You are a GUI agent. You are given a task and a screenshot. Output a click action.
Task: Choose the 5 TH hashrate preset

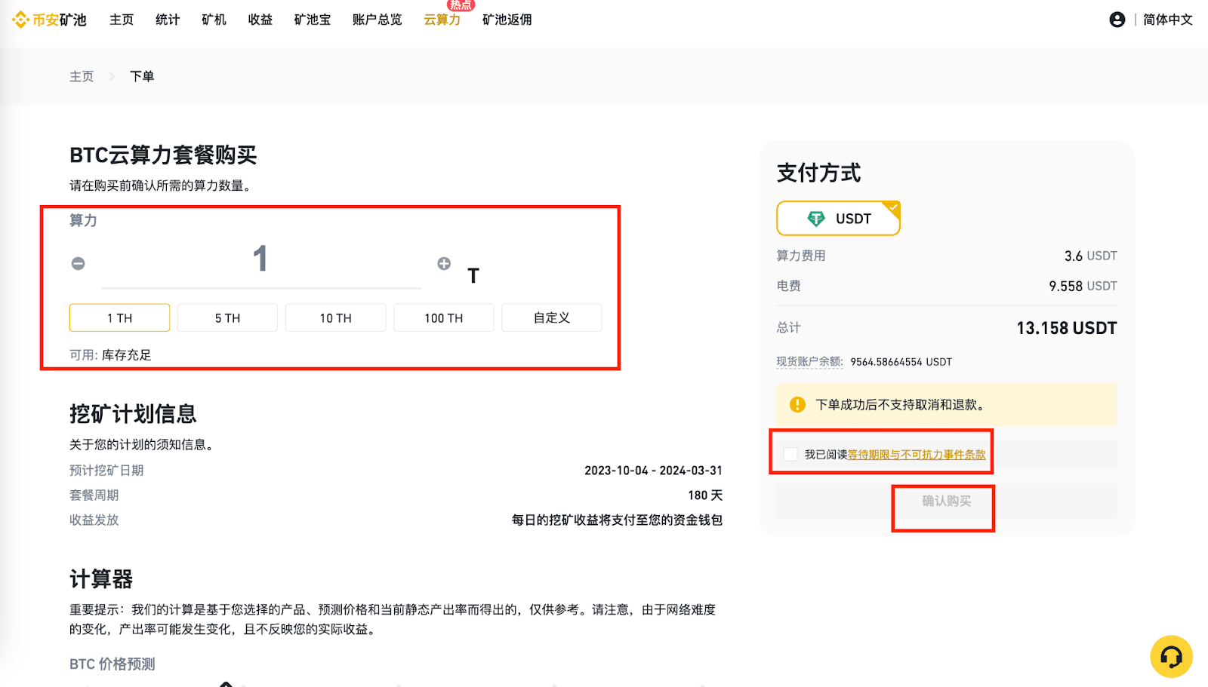coord(227,318)
